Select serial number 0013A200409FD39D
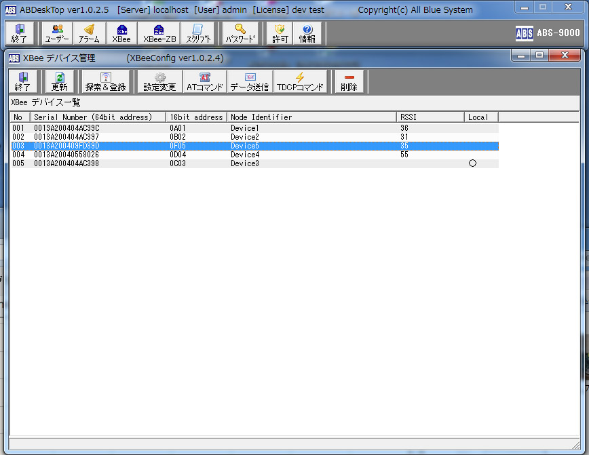Viewport: 589px width, 455px height. pyautogui.click(x=67, y=146)
